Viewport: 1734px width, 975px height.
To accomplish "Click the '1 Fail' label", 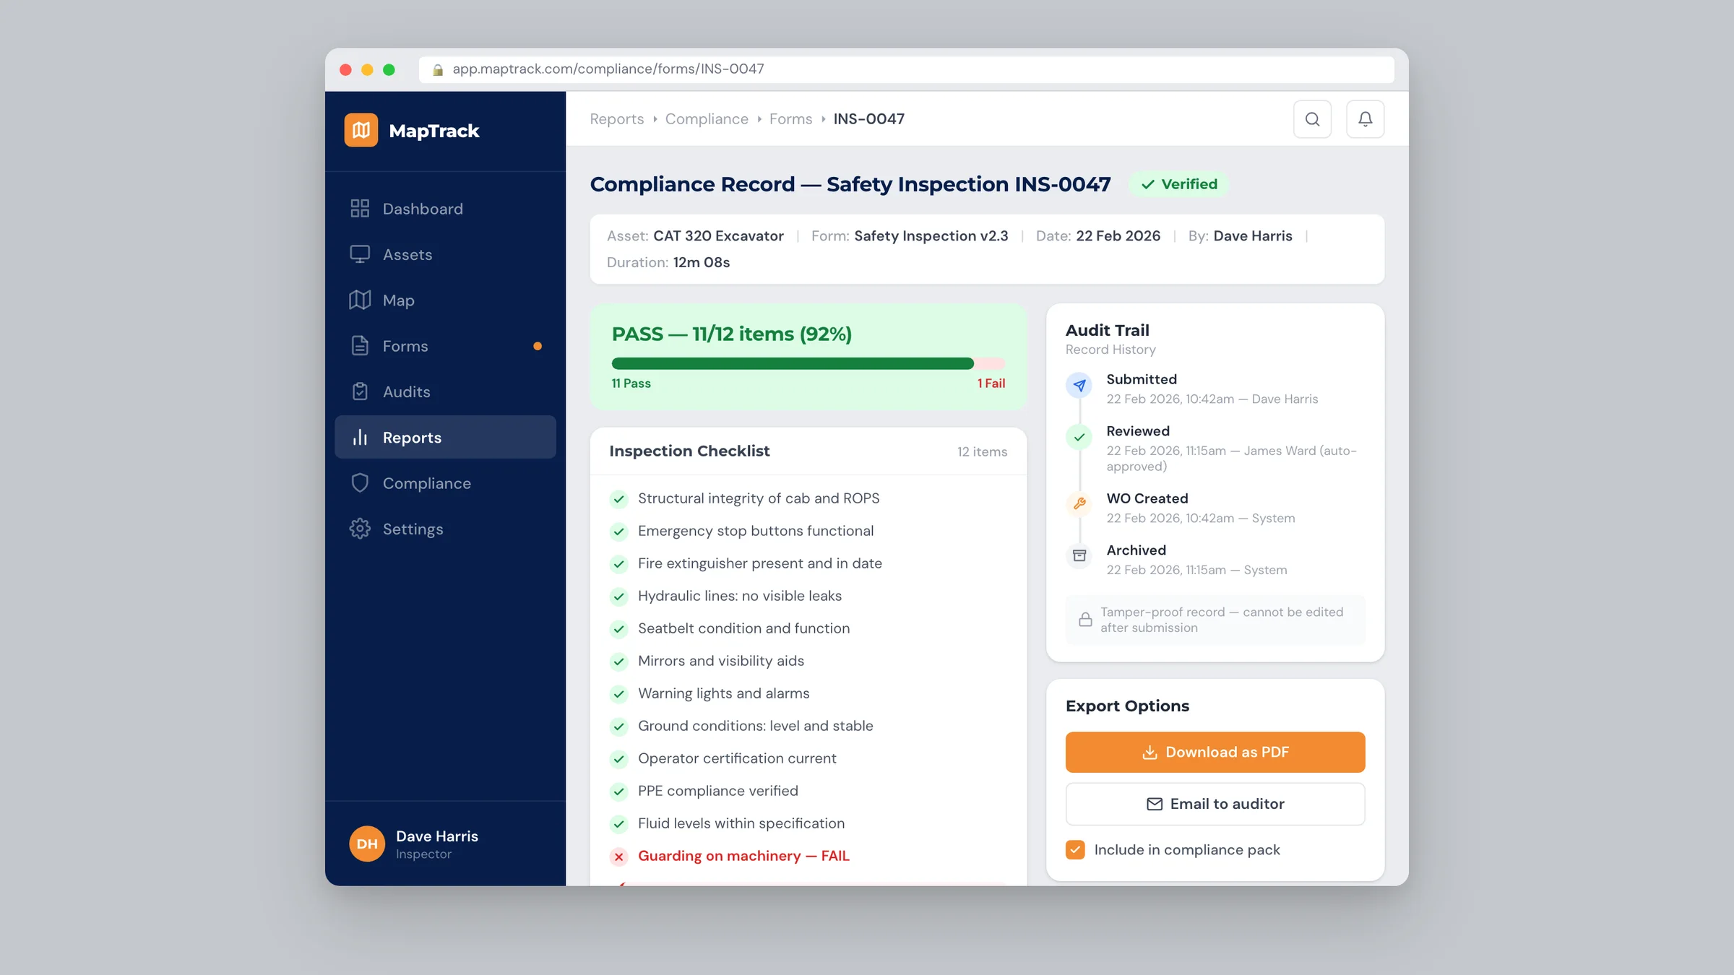I will (x=991, y=383).
